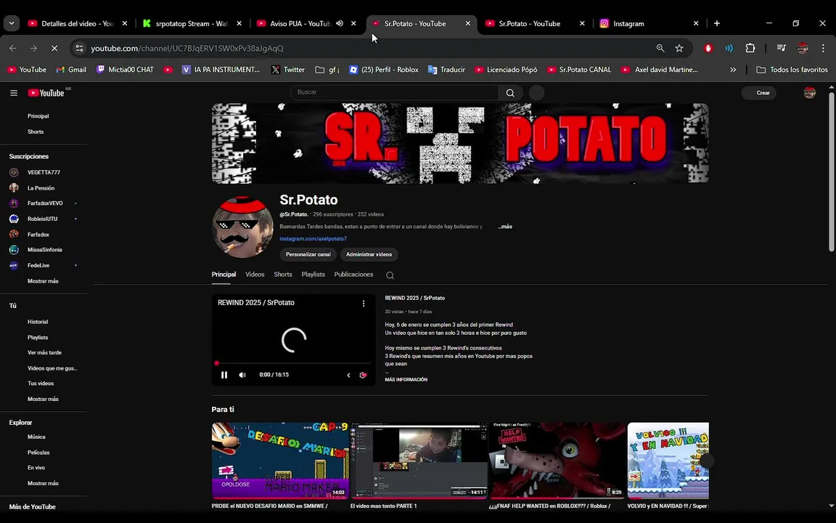Click the magnifier search button beside Buscar
The height and width of the screenshot is (523, 836).
click(x=510, y=93)
